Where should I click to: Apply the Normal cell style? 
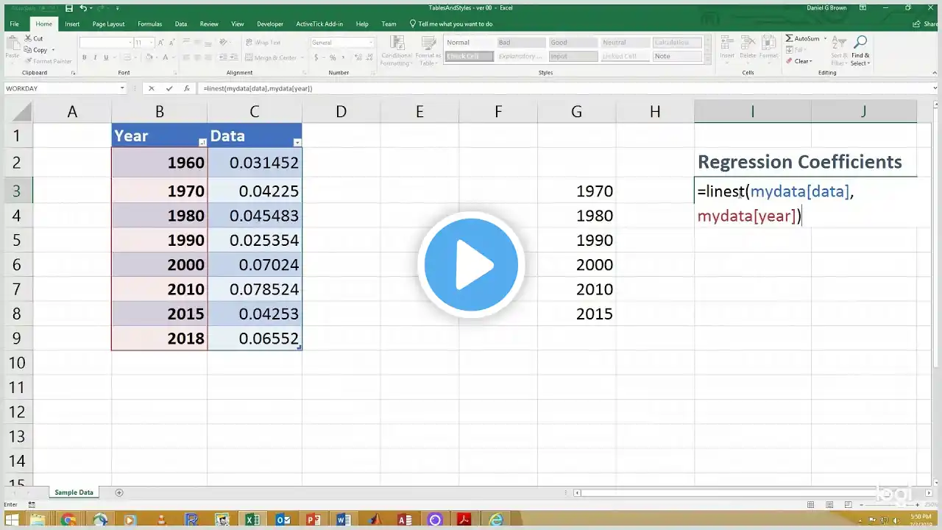469,43
